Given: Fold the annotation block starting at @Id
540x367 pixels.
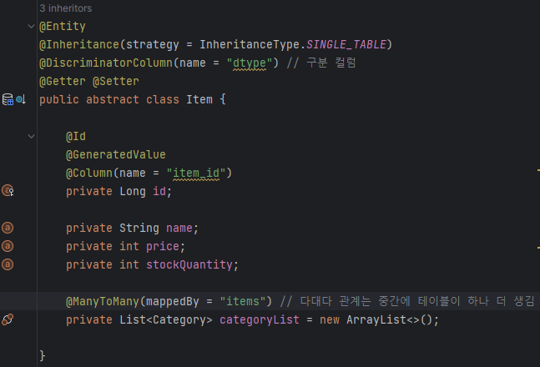Looking at the screenshot, I should point(31,136).
